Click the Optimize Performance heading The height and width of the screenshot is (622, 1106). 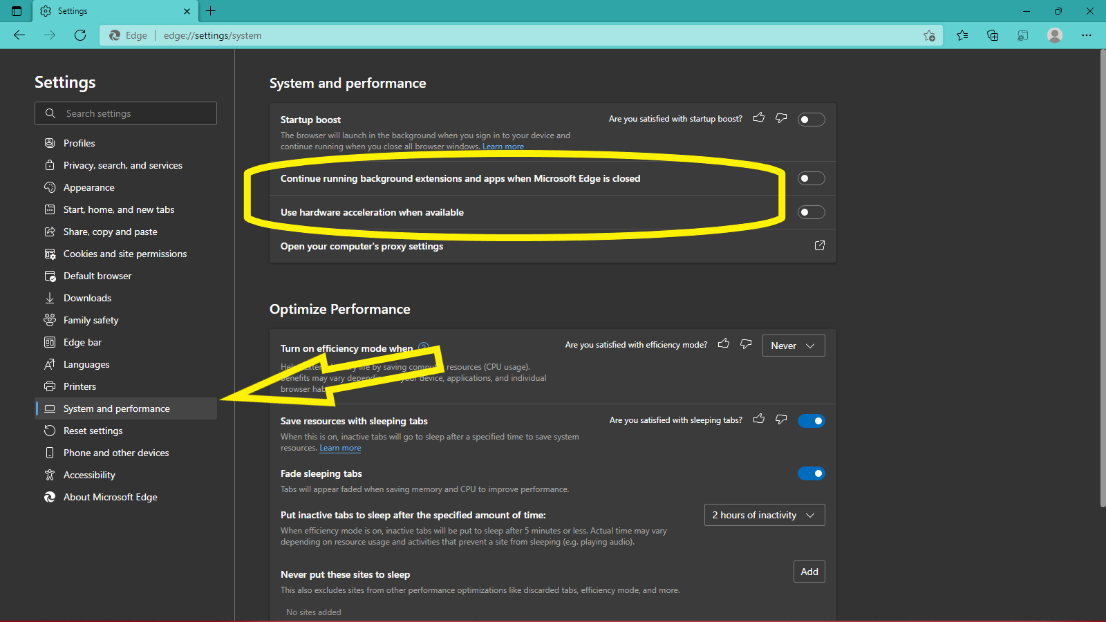340,309
